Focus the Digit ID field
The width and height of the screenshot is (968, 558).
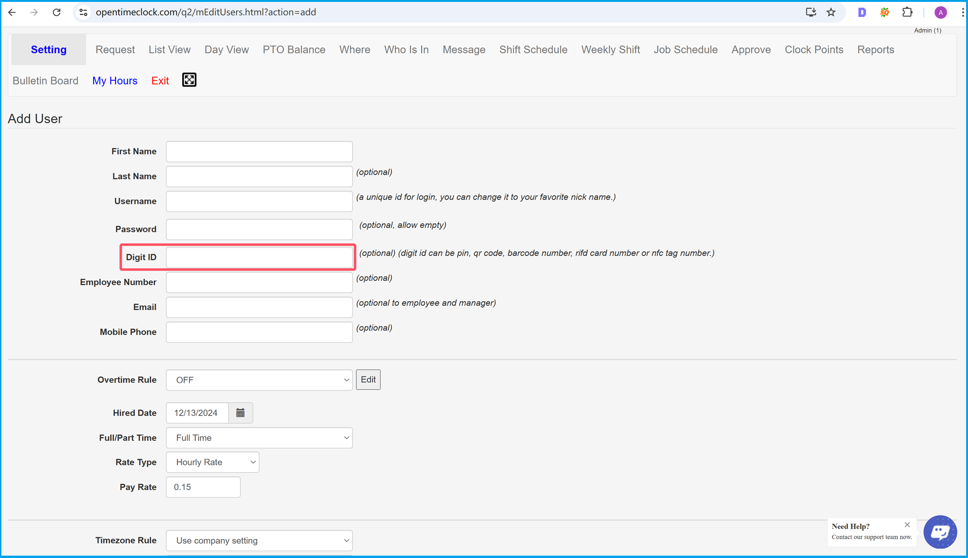click(x=259, y=257)
